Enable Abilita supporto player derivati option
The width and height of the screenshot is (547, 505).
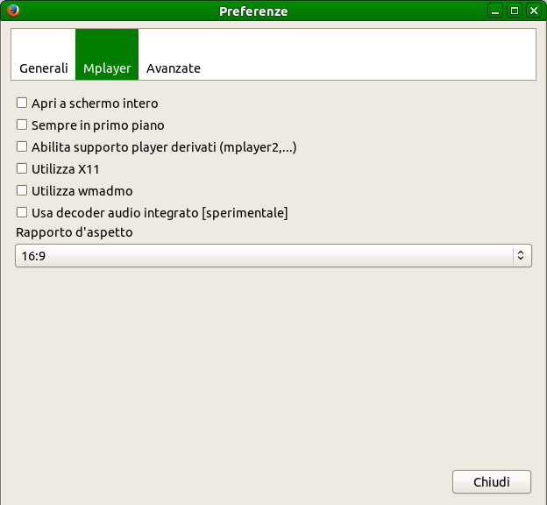coord(22,146)
